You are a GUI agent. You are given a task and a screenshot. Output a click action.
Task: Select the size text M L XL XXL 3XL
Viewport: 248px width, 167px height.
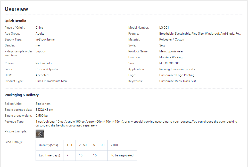pyautogui.click(x=170, y=63)
